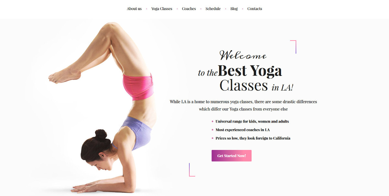Open the About us page
Screen dimensions: 389x196
coord(134,9)
